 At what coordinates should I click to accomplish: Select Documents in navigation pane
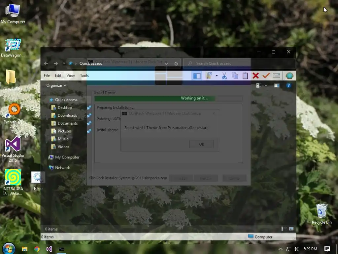[x=68, y=123]
